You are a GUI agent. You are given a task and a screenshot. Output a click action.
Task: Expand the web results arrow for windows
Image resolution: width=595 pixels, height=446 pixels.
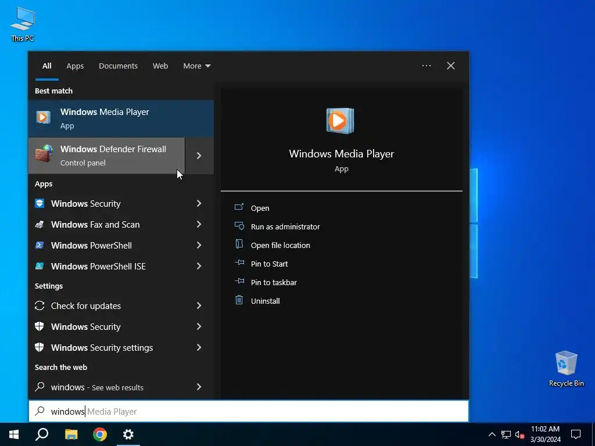pos(199,387)
